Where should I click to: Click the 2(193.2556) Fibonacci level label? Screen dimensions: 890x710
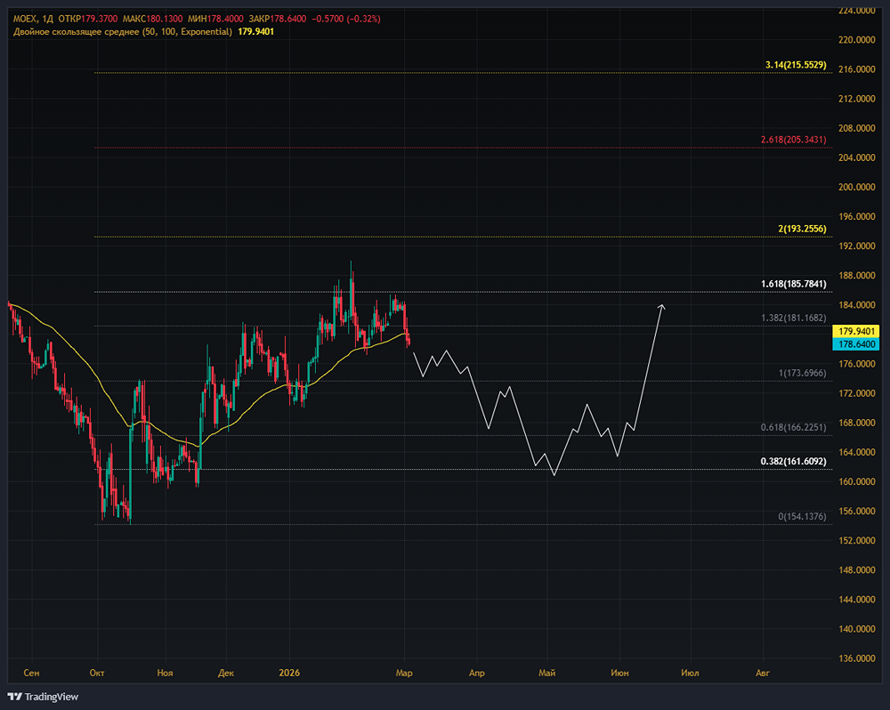(x=802, y=229)
